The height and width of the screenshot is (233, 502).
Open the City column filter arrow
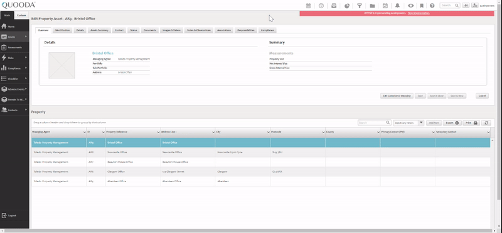point(269,132)
